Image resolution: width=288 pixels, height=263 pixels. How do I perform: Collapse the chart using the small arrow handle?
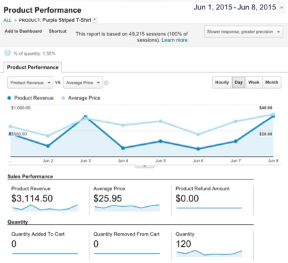[145, 166]
